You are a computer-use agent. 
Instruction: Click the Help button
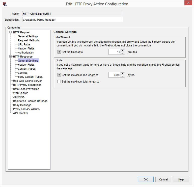point(181,179)
